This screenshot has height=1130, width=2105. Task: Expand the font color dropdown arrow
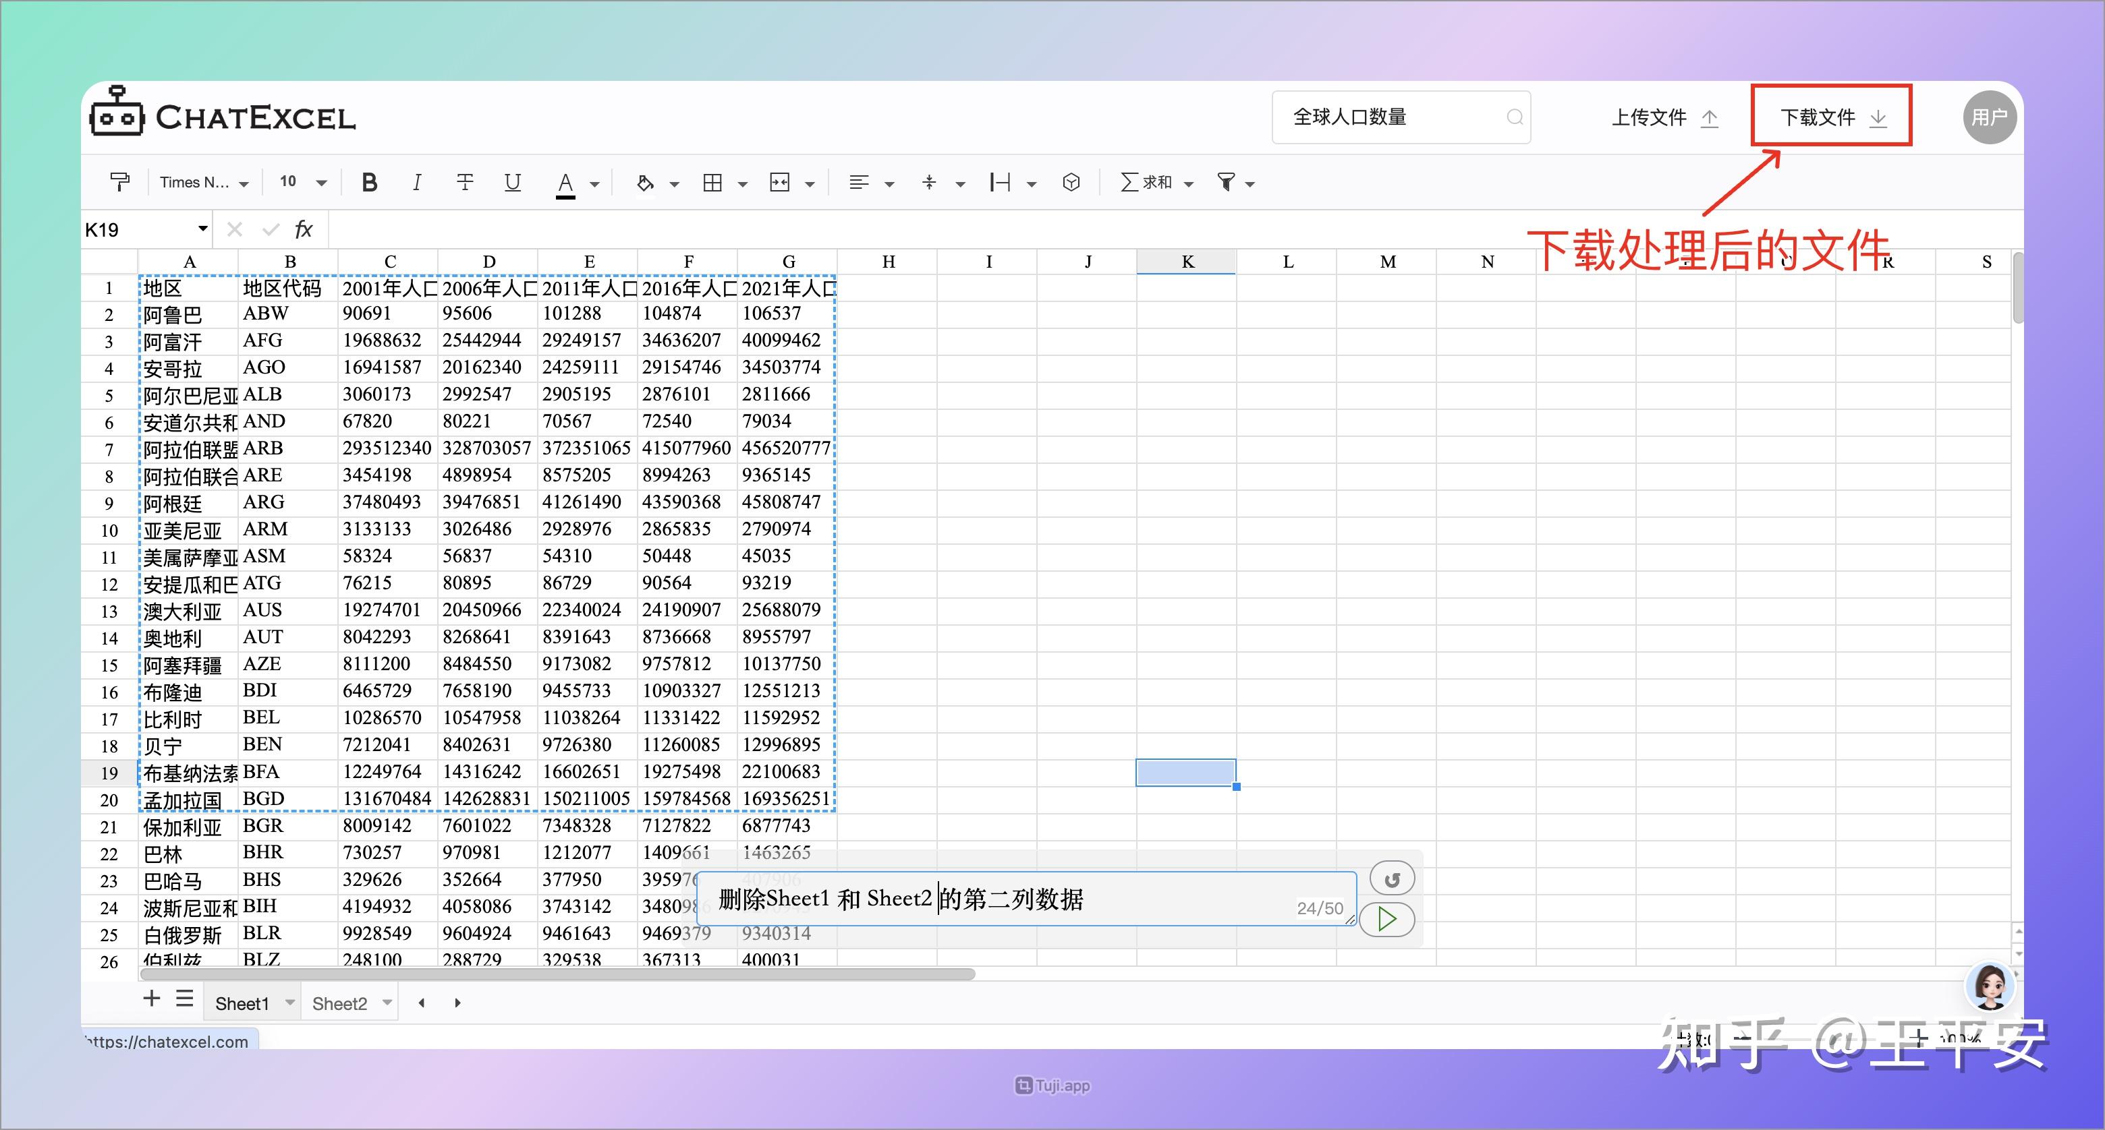[595, 183]
